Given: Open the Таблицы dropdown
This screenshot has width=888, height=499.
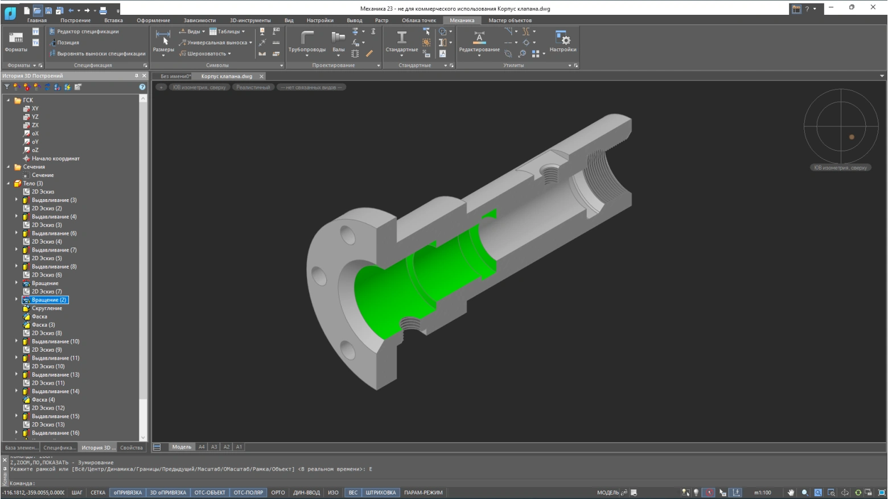Looking at the screenshot, I should click(228, 32).
